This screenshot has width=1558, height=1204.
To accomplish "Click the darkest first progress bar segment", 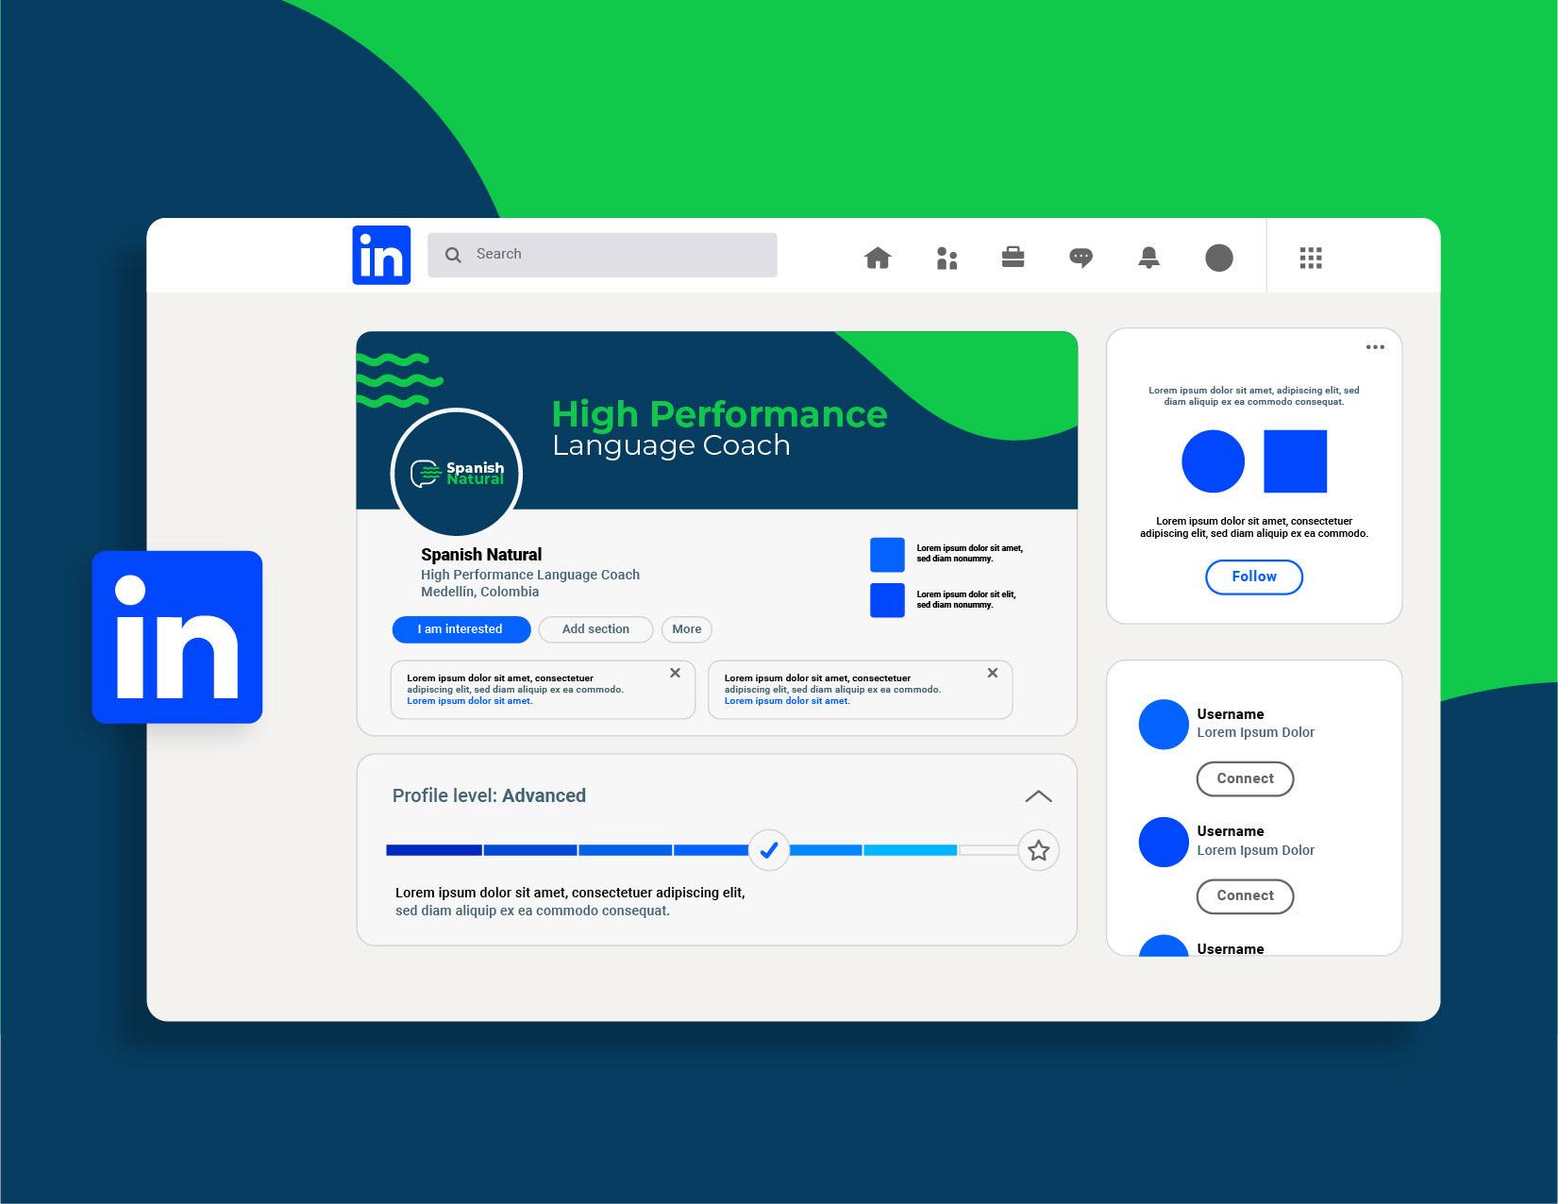I will coord(434,850).
